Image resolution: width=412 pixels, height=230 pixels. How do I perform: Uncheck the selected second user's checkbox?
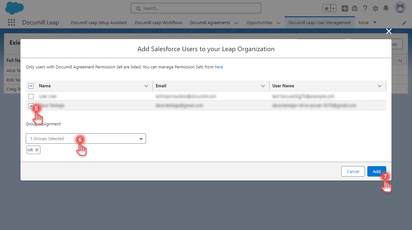(31, 106)
